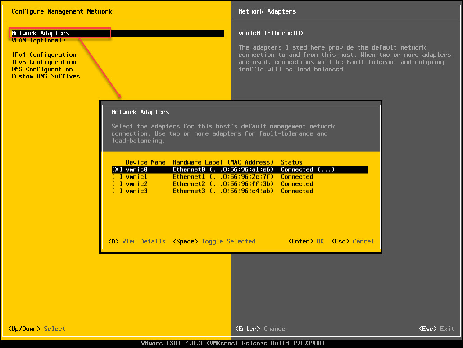This screenshot has width=463, height=348.
Task: Click the vmnic1 device name
Action: point(136,177)
